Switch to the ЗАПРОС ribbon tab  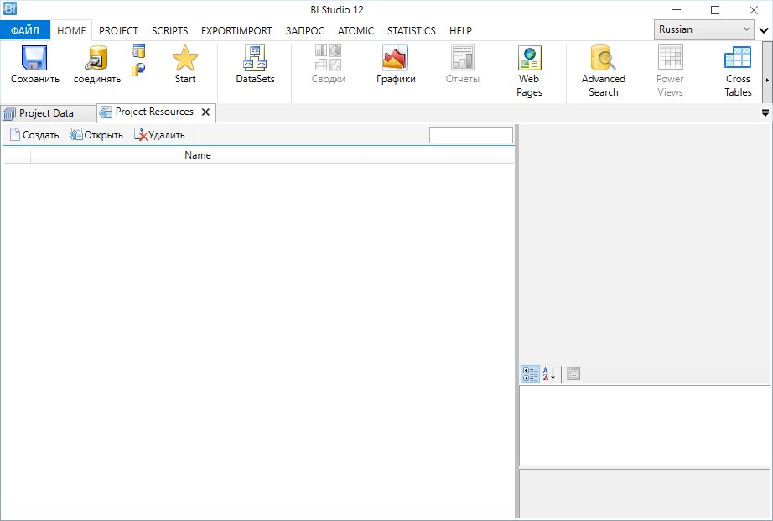[x=304, y=30]
